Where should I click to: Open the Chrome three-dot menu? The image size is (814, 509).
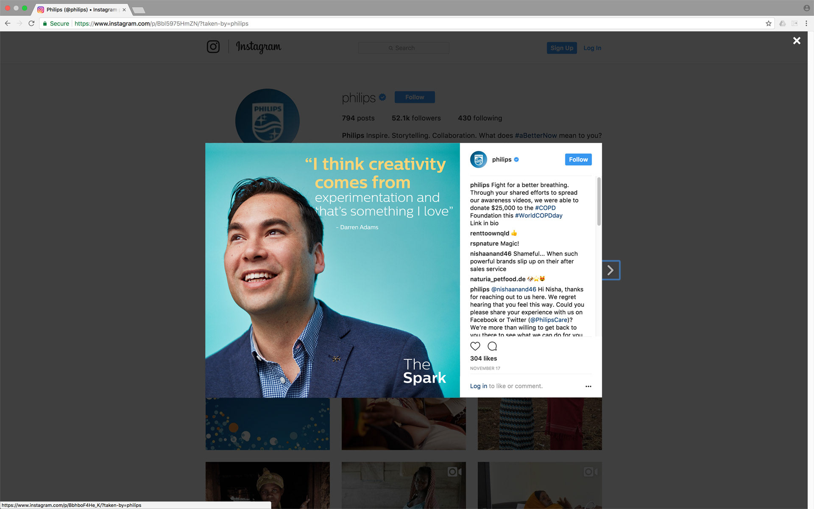[x=806, y=24]
